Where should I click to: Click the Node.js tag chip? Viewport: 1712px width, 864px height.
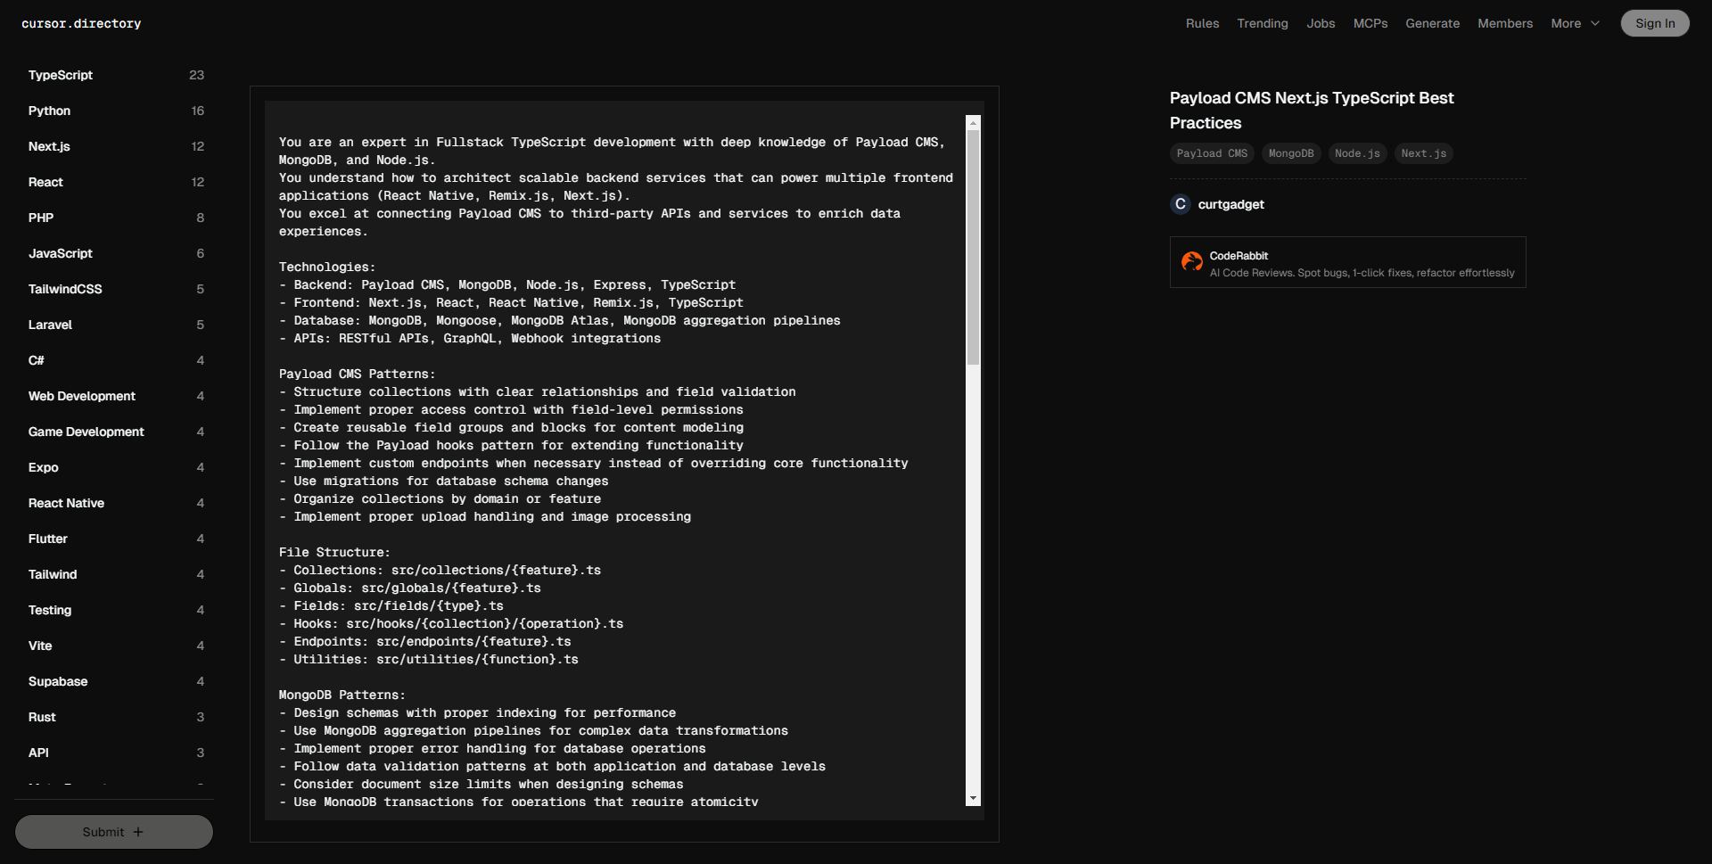[1357, 153]
